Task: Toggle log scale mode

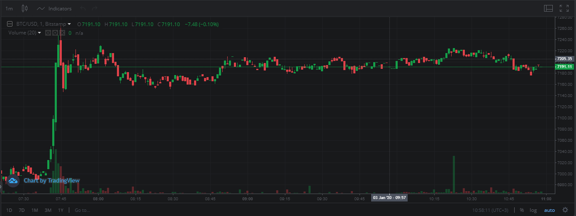Action: (x=533, y=210)
